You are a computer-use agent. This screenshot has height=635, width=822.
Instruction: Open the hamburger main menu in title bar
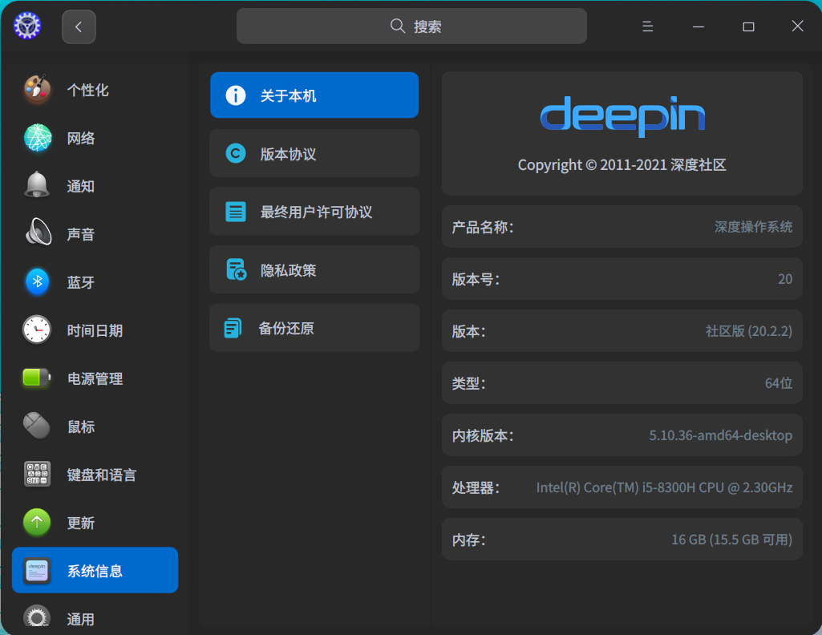coord(648,26)
